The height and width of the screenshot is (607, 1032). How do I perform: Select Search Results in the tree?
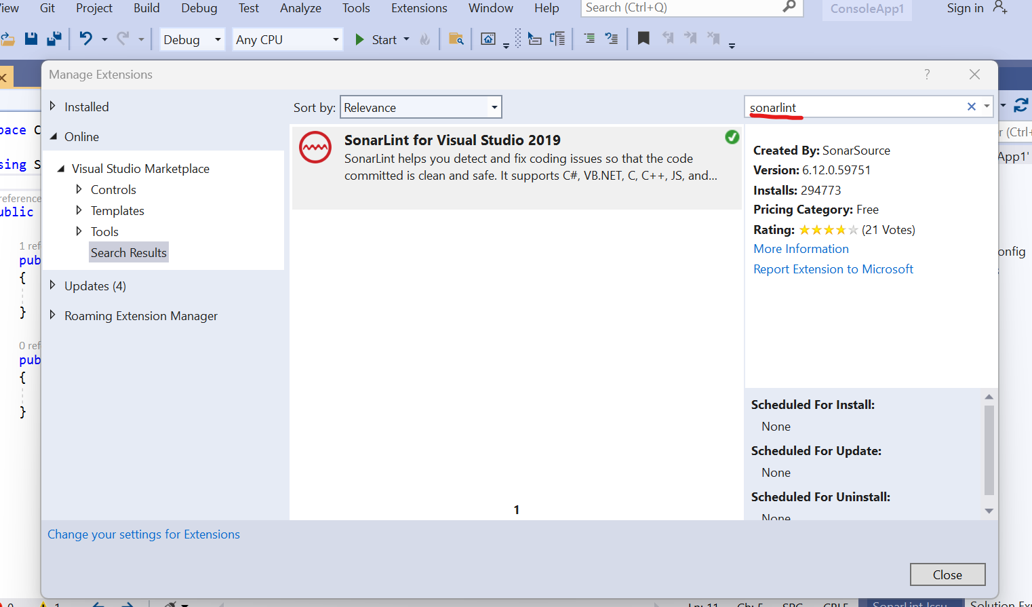(x=129, y=252)
